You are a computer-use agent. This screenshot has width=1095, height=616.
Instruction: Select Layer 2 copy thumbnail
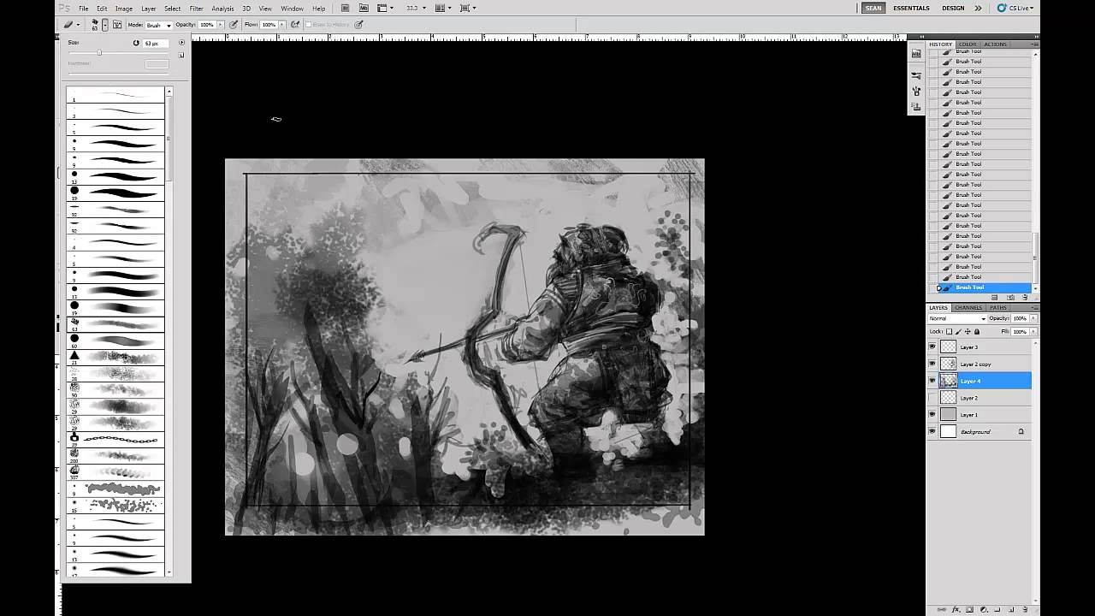point(948,364)
